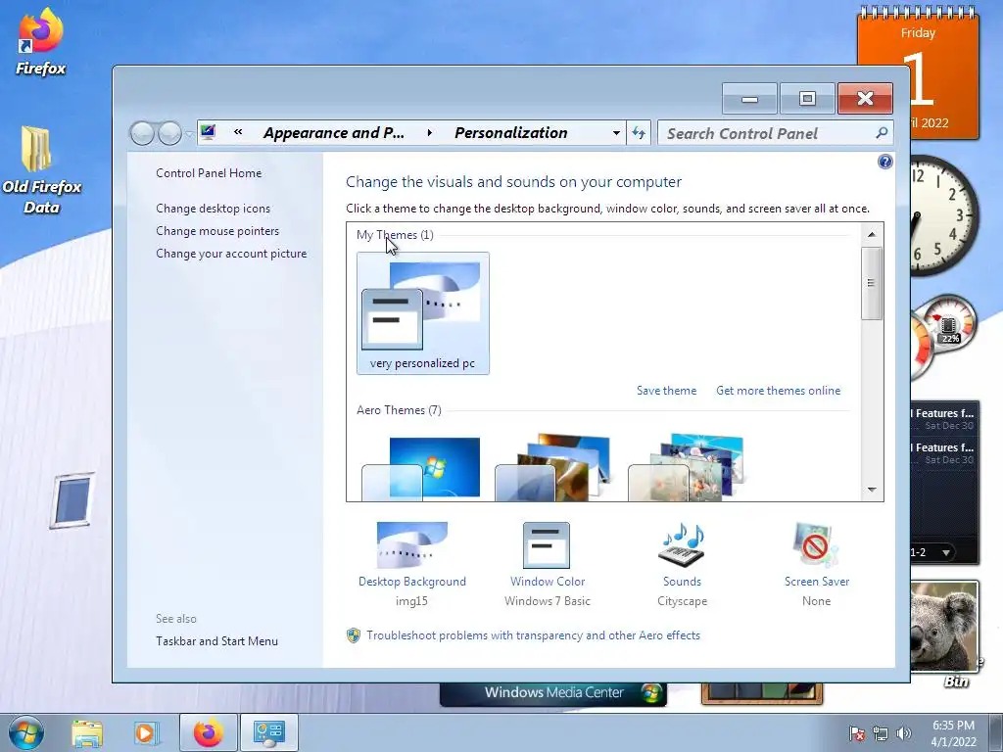This screenshot has width=1003, height=752.
Task: Click Save theme link
Action: coord(666,390)
